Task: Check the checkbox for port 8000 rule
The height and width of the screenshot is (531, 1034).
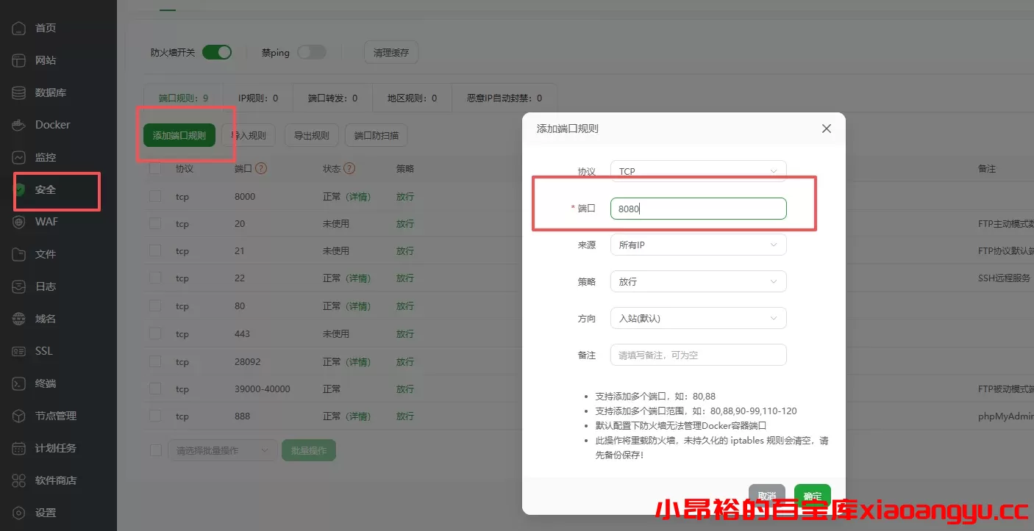Action: click(154, 196)
